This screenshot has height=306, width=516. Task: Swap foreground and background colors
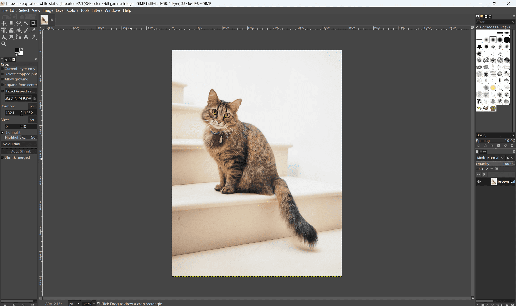[22, 49]
